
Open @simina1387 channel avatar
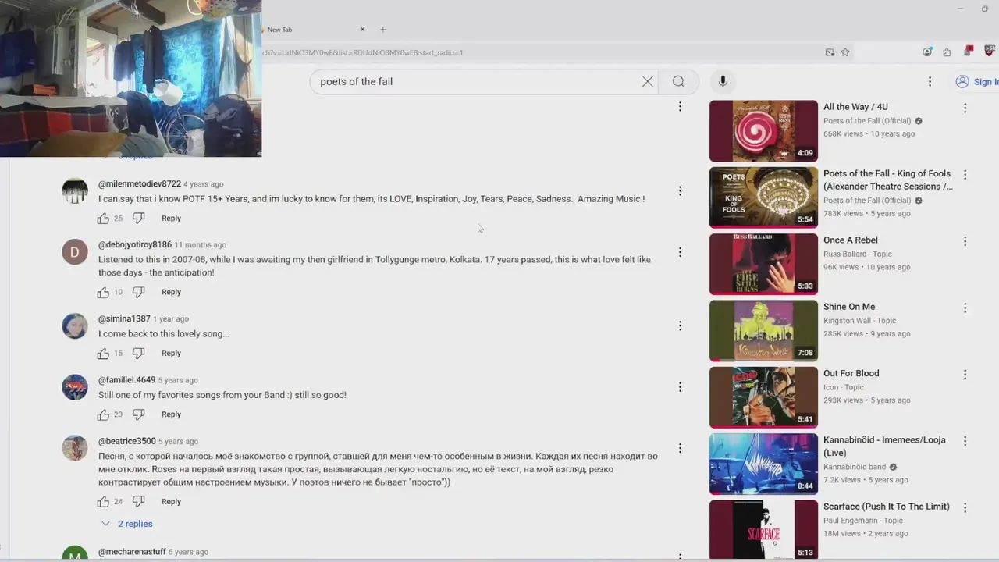point(75,325)
